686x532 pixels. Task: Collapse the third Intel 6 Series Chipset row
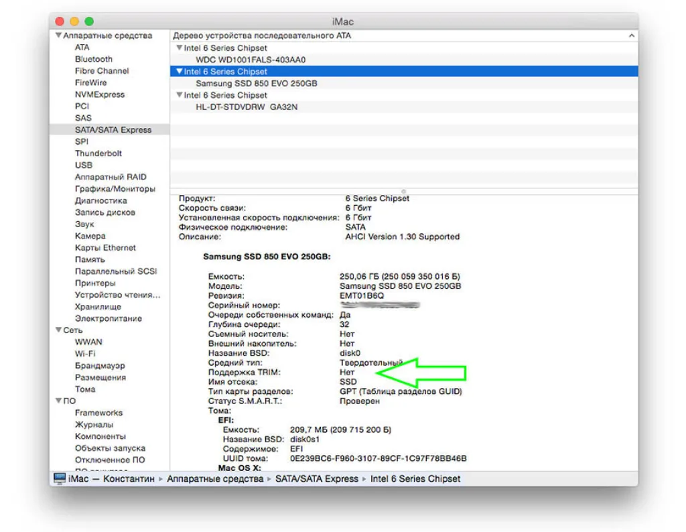point(179,94)
